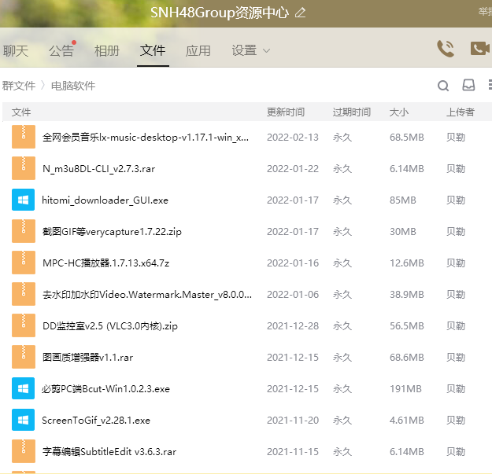Switch to the 聊天 tab
The width and height of the screenshot is (492, 474).
pos(16,51)
